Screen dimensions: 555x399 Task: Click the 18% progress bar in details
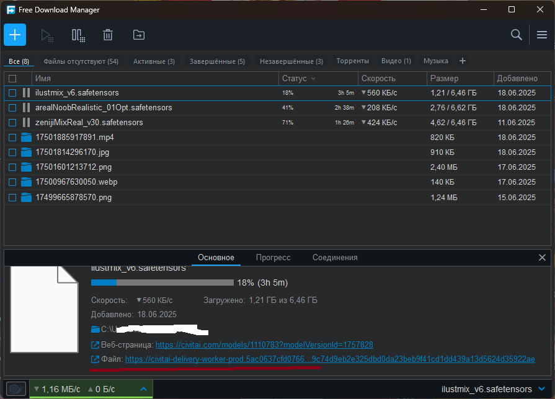162,283
